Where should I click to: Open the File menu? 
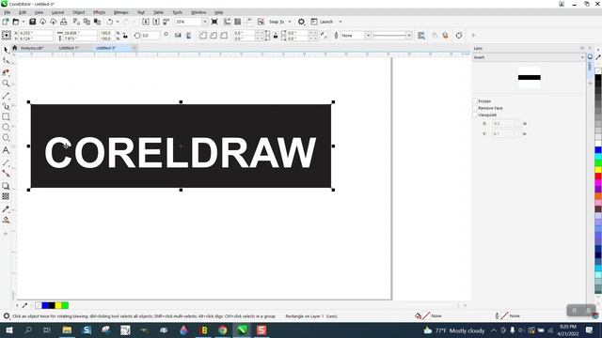point(7,12)
